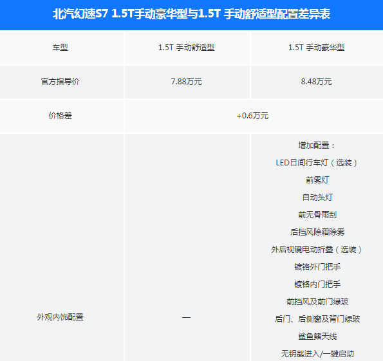383x361 pixels.
Task: Click the 镀铬外门把手 entry
Action: click(317, 266)
